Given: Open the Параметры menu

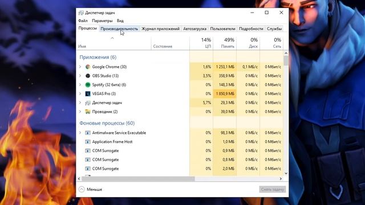Looking at the screenshot, I should point(102,20).
